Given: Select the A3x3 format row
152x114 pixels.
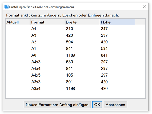Looking at the screenshot, I should (x=75, y=82).
